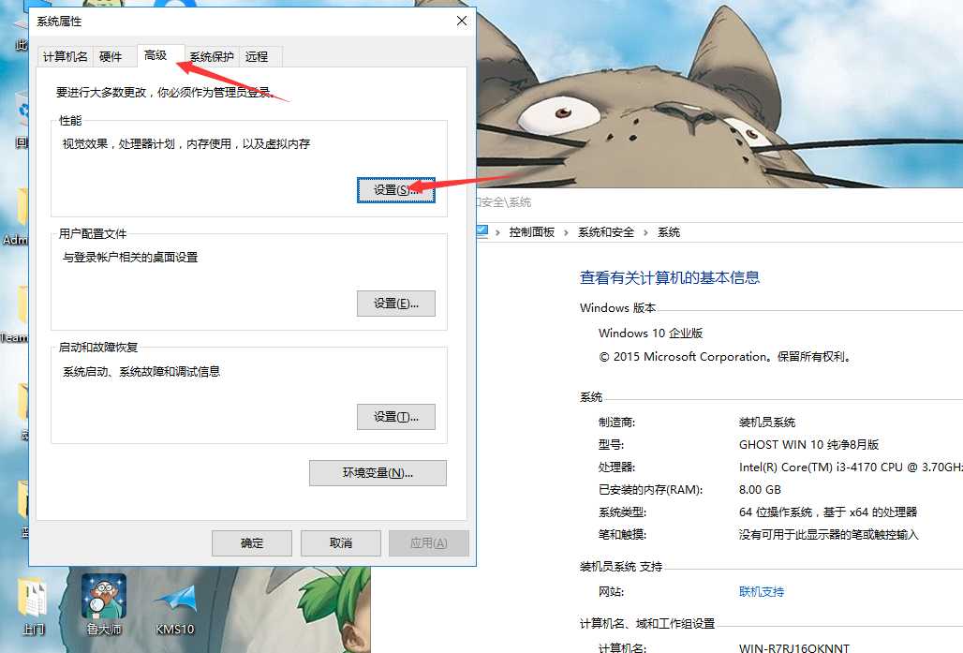Open the KMS10 desktop icon
Image resolution: width=963 pixels, height=653 pixels.
[x=175, y=608]
